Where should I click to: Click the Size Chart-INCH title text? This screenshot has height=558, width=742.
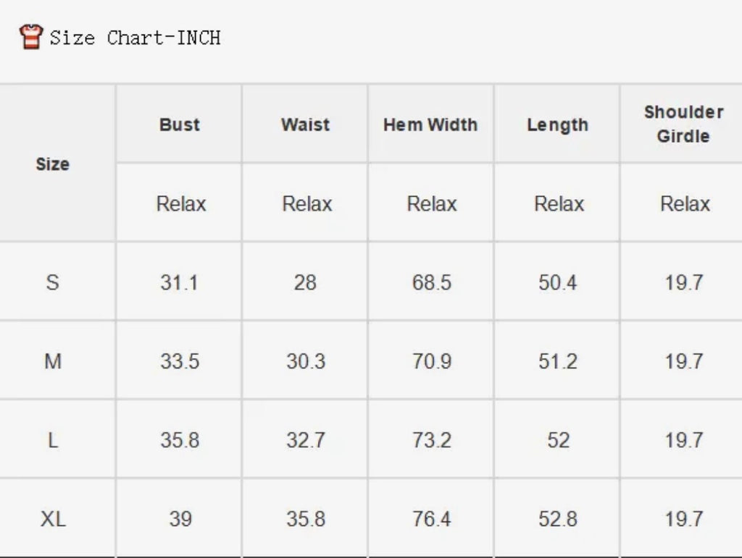[x=136, y=38]
